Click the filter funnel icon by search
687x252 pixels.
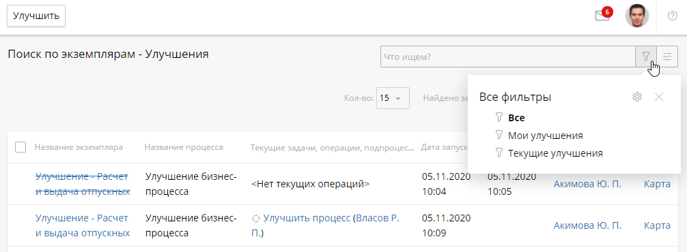click(x=646, y=57)
